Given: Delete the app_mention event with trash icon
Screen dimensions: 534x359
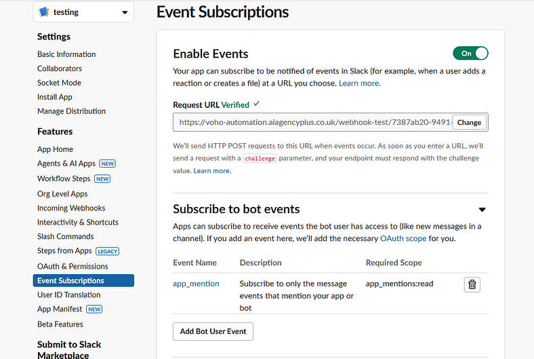Looking at the screenshot, I should point(472,284).
